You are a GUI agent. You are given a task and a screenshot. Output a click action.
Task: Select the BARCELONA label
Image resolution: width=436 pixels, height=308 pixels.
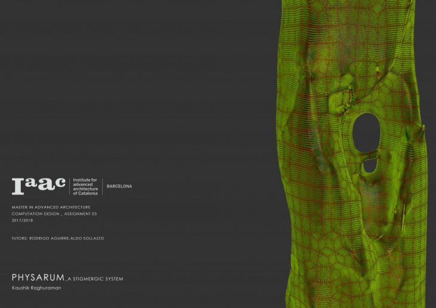click(x=119, y=186)
